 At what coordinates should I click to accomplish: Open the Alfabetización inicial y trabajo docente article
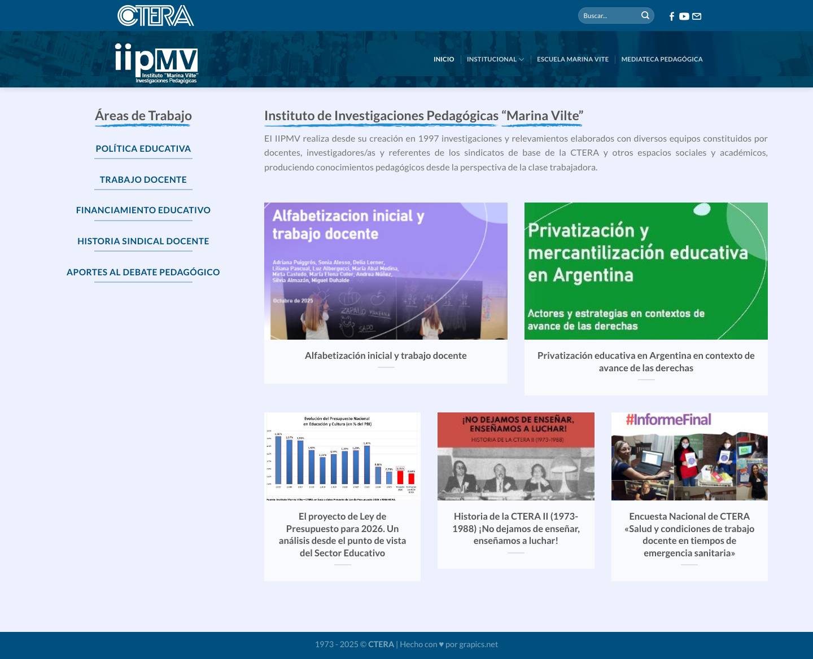[386, 271]
